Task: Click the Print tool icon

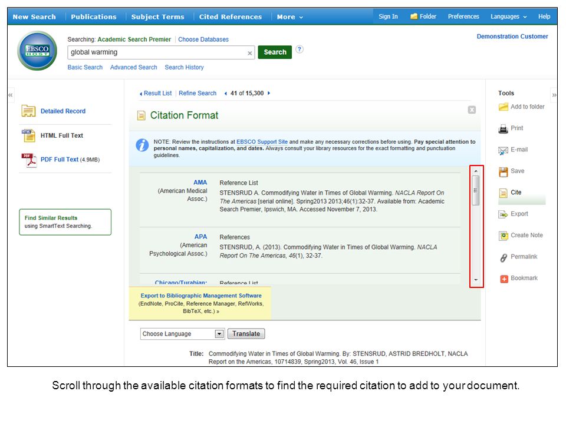Action: pos(503,129)
